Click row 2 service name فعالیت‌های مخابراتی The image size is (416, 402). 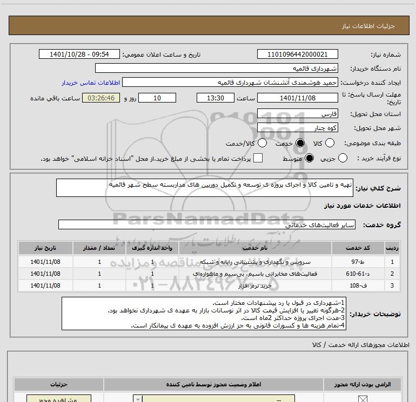click(x=255, y=274)
